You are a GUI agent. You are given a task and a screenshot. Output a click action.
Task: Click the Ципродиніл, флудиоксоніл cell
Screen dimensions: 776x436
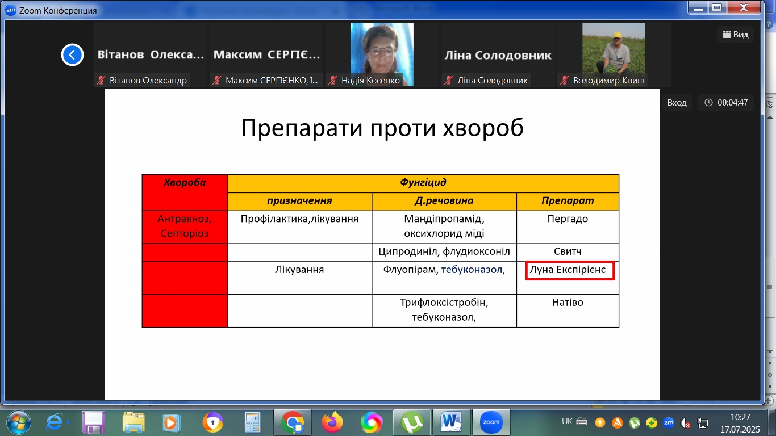444,252
